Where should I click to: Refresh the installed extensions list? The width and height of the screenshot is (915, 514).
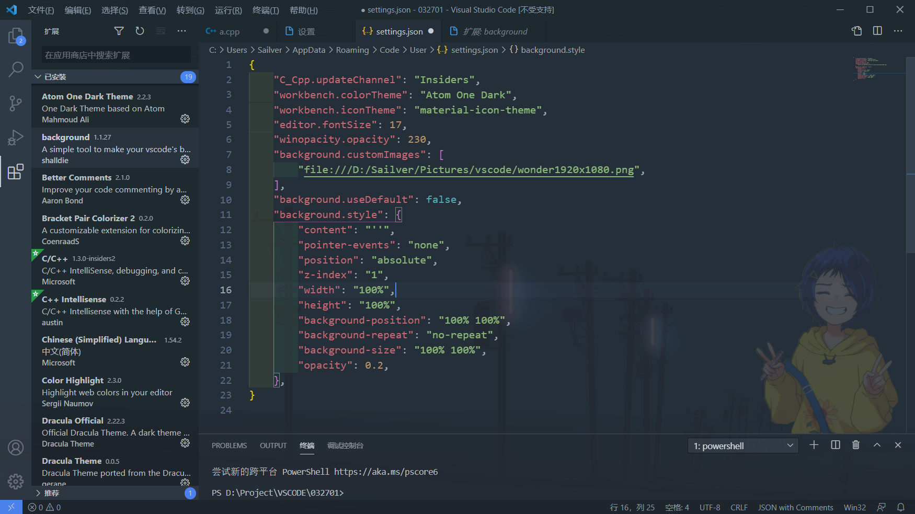[x=140, y=31]
